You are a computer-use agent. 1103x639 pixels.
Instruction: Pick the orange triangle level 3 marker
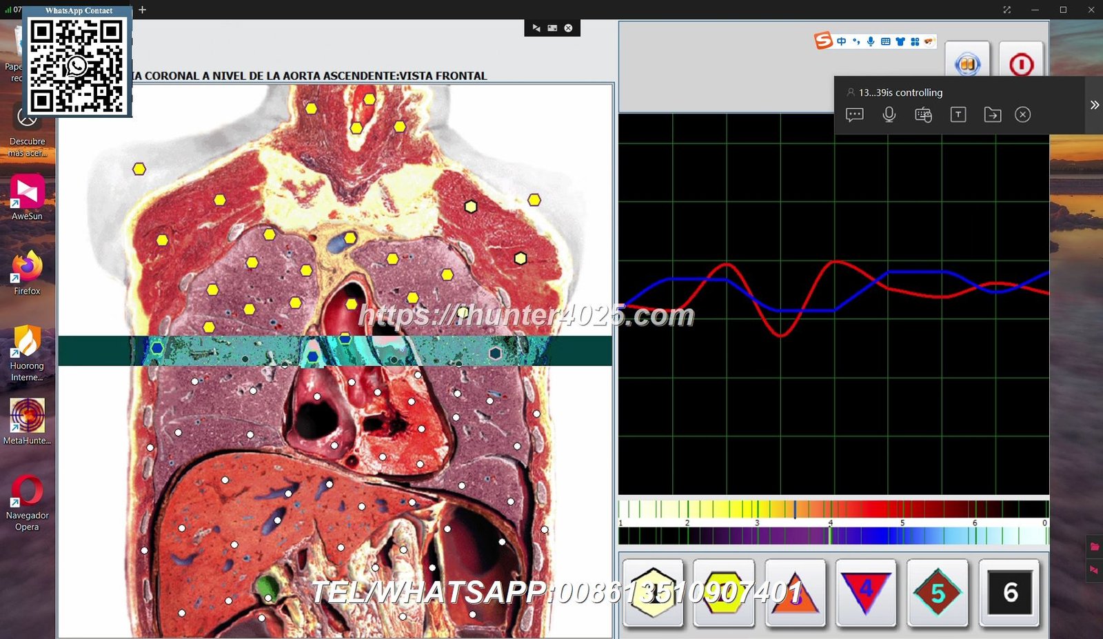point(795,592)
